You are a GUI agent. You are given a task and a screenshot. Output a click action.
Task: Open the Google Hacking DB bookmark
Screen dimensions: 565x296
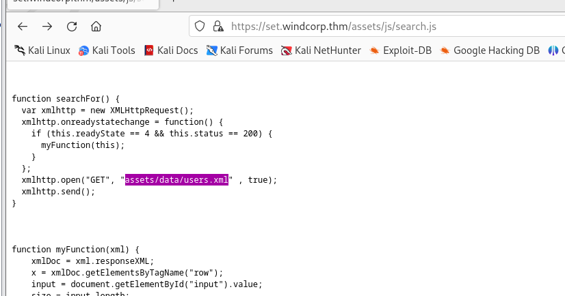point(489,50)
